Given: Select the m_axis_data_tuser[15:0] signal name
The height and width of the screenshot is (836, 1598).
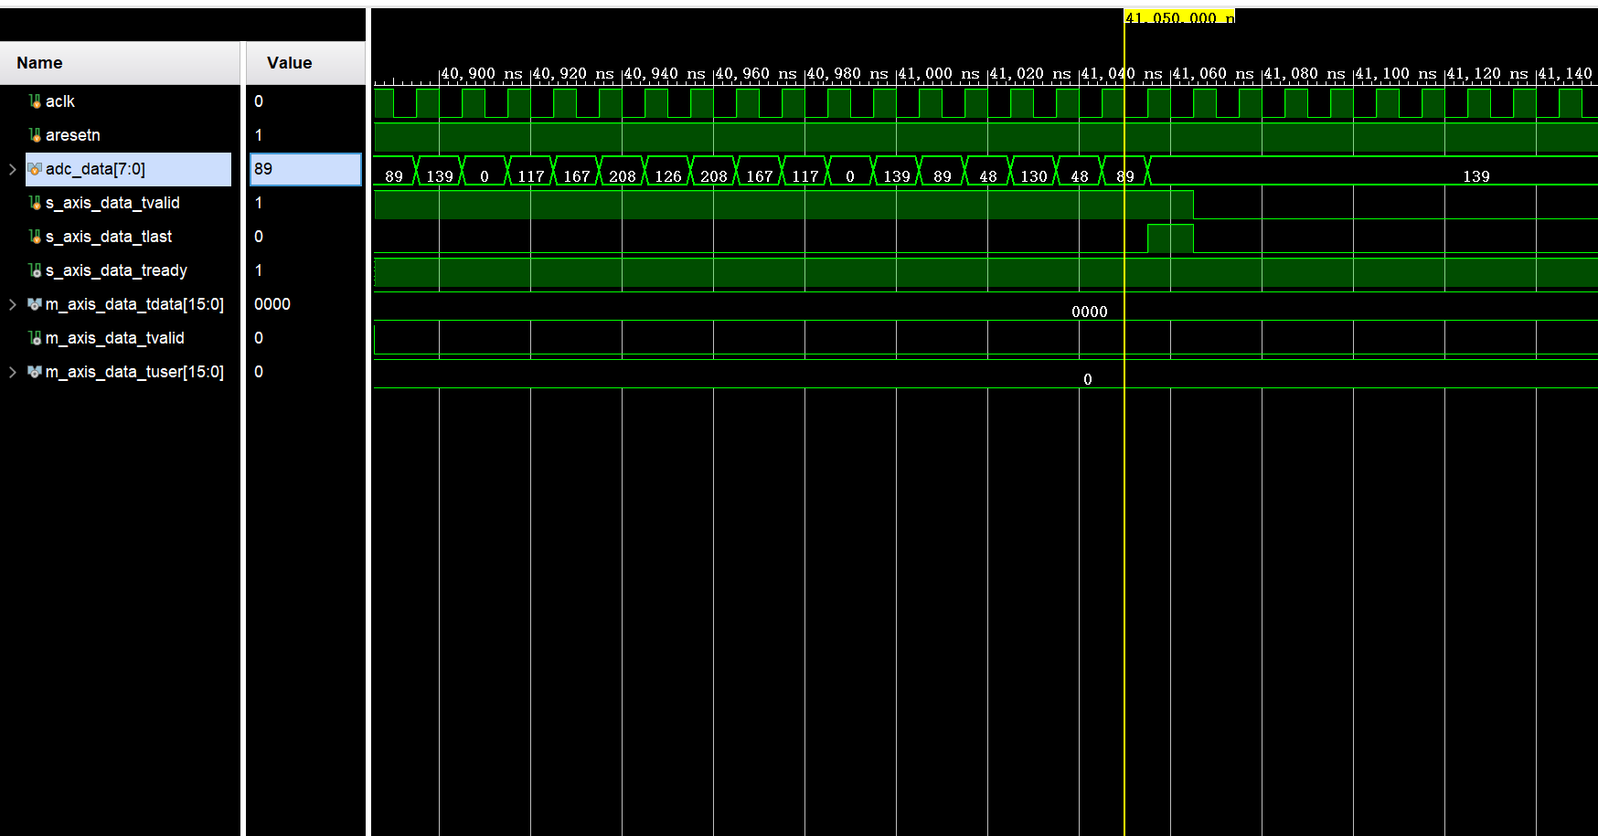Looking at the screenshot, I should [134, 372].
